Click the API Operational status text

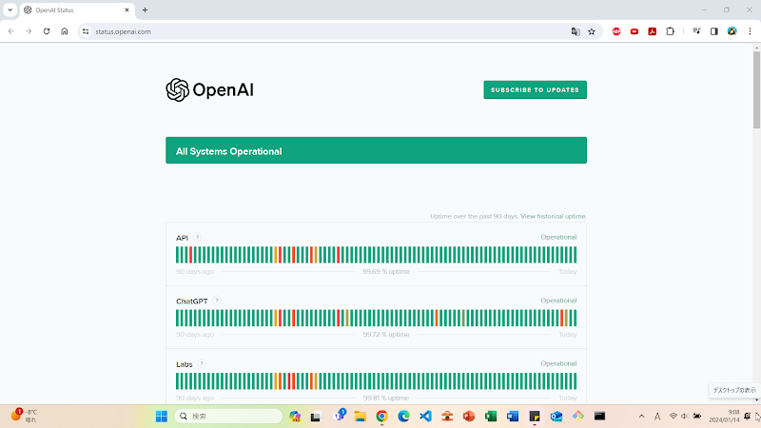(x=558, y=237)
